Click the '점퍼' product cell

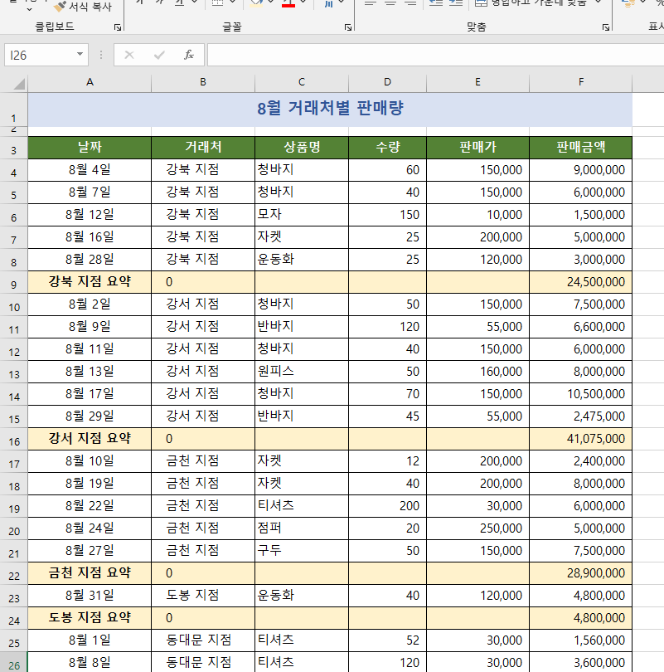click(x=302, y=528)
